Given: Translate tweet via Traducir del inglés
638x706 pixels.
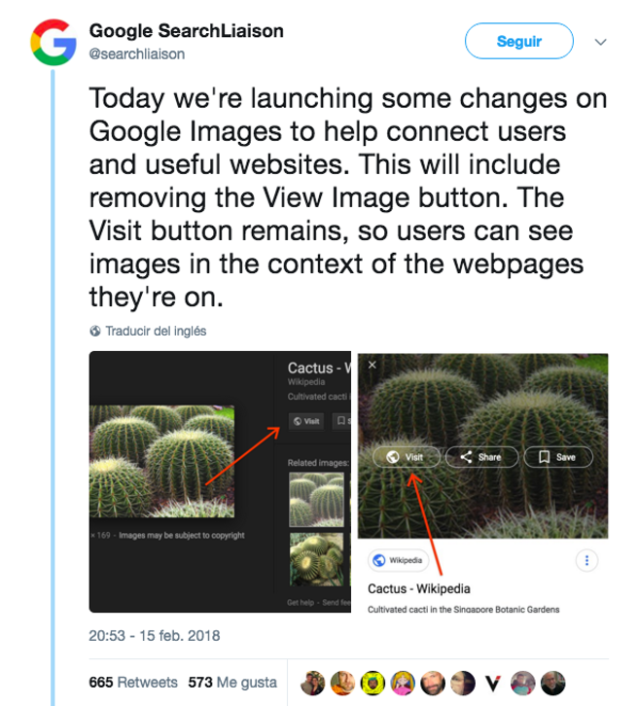Looking at the screenshot, I should [156, 331].
